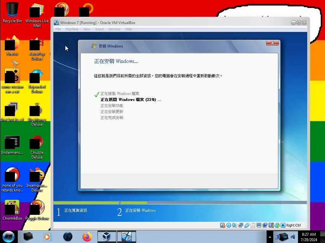325x243 pixels.
Task: Select the 'some russian ran a rat' desktop icon
Action: click(12, 81)
